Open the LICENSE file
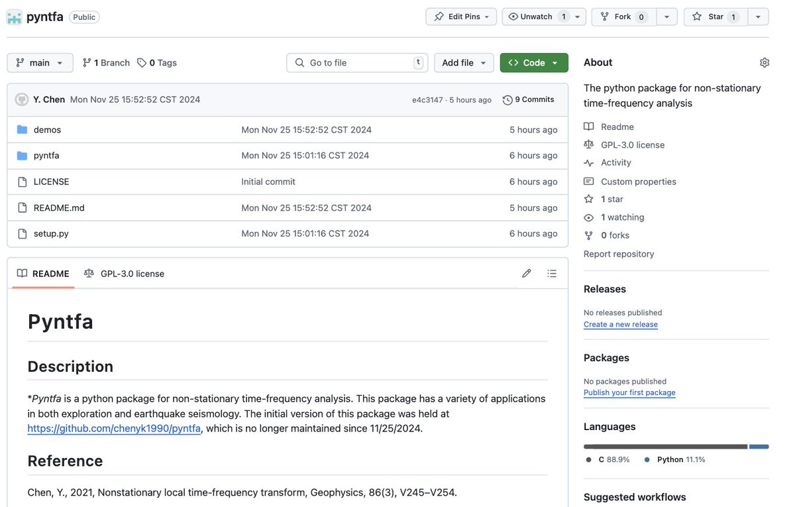 (52, 182)
